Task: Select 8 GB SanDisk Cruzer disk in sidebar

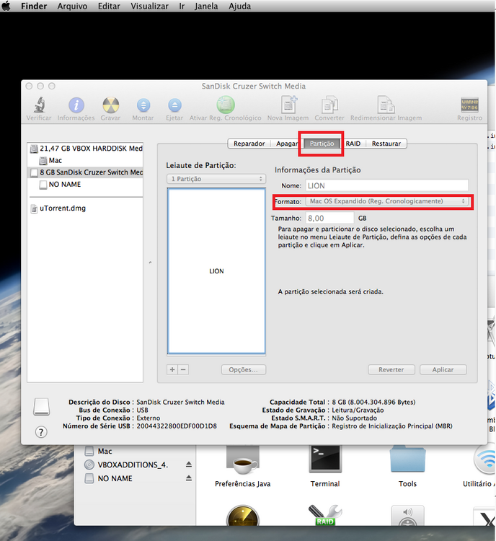Action: [x=87, y=172]
